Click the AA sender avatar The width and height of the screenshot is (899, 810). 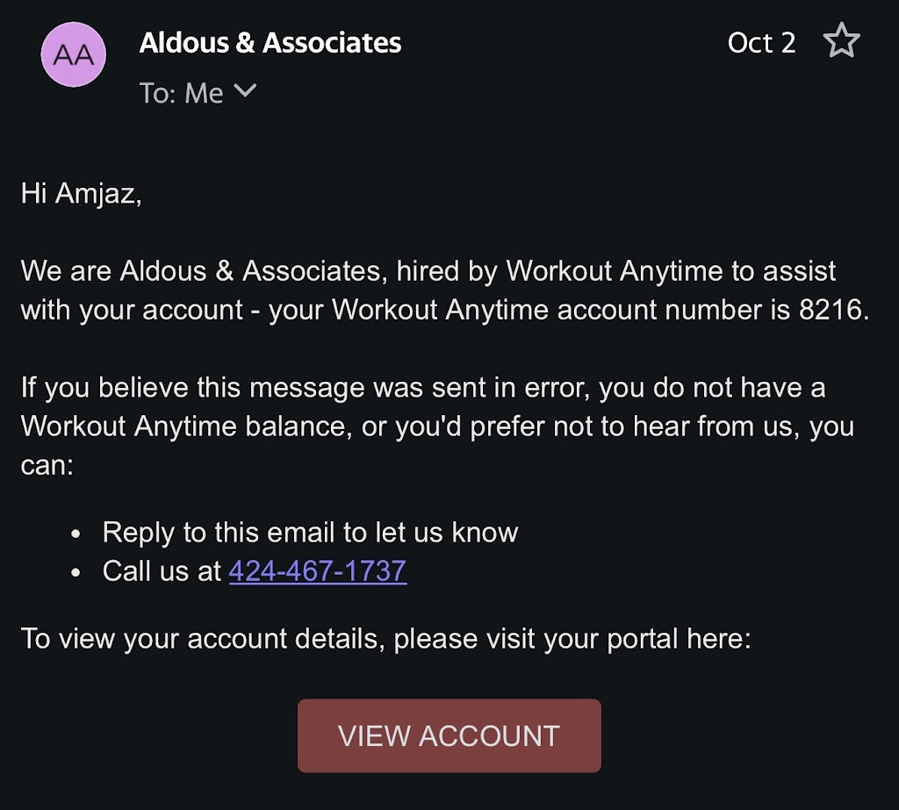click(74, 54)
